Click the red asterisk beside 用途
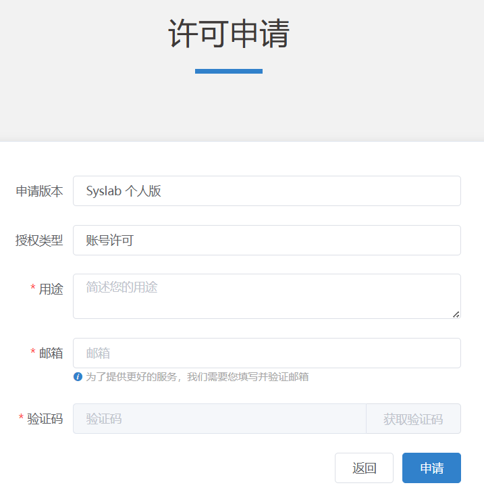The height and width of the screenshot is (498, 484). coord(33,289)
